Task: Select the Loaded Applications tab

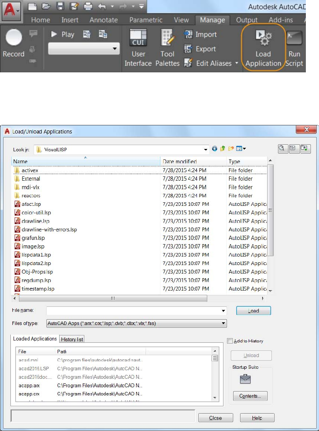Action: [x=35, y=339]
